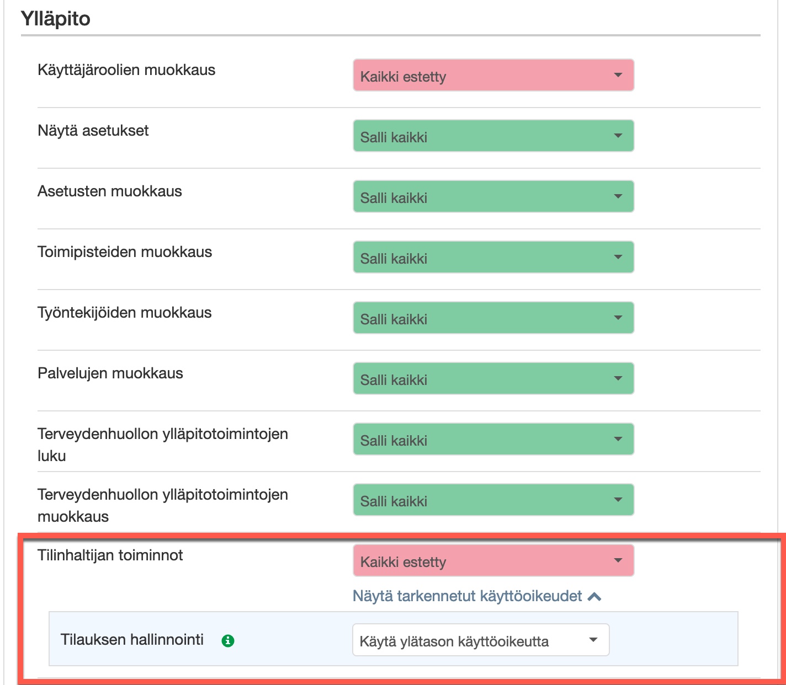This screenshot has height=685, width=786.
Task: Click the Näytä tarkennetut käyttöoikeudet link
Action: (467, 596)
